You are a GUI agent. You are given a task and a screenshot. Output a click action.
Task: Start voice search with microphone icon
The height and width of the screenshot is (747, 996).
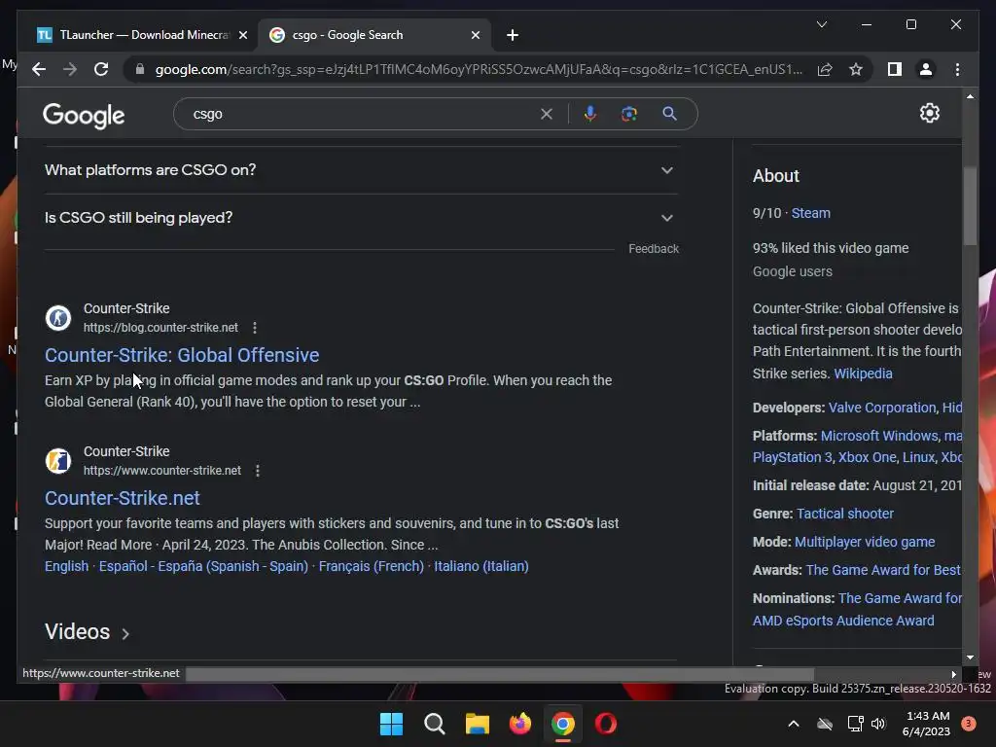point(590,114)
